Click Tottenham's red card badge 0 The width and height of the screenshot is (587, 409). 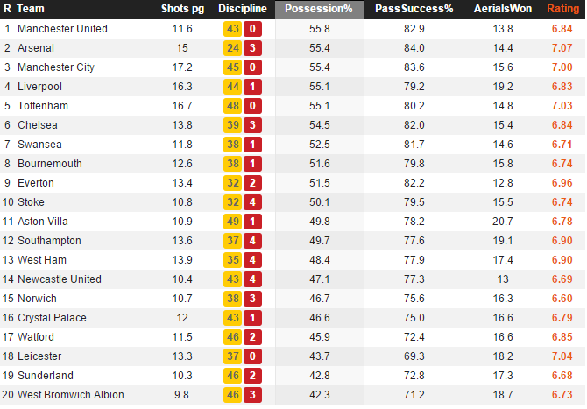[x=252, y=106]
